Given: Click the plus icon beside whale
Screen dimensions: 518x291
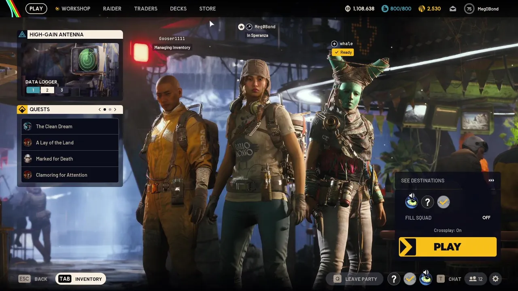Looking at the screenshot, I should (x=334, y=44).
